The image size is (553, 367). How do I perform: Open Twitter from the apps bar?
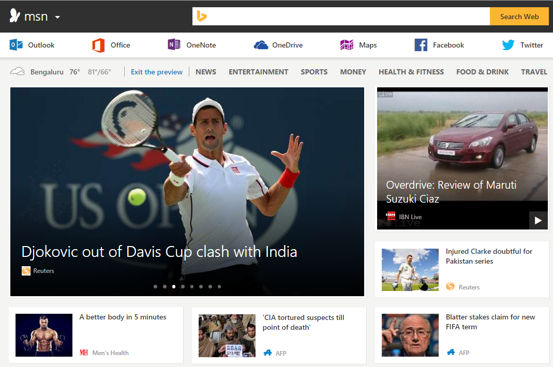(522, 45)
